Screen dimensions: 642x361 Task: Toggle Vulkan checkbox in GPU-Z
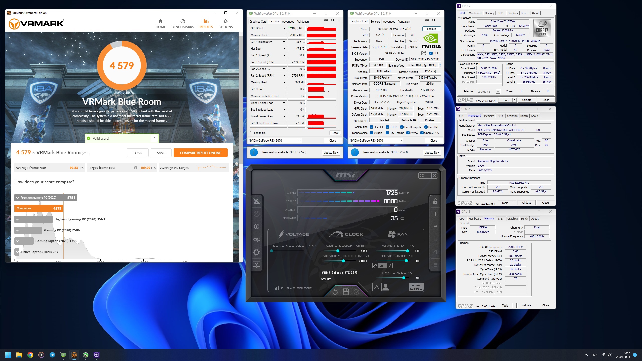click(x=371, y=133)
